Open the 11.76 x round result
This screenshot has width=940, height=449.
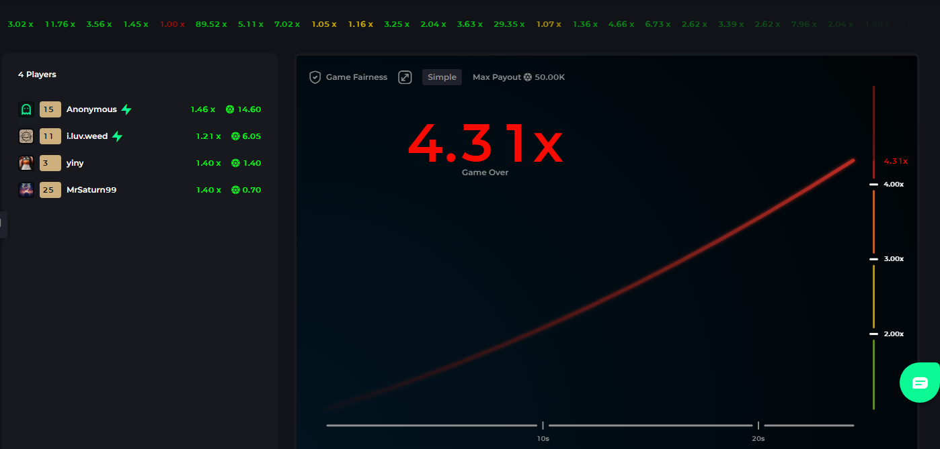pyautogui.click(x=59, y=24)
